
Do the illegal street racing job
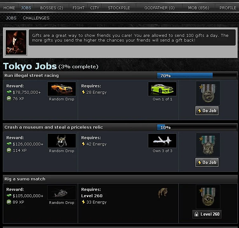[207, 111]
